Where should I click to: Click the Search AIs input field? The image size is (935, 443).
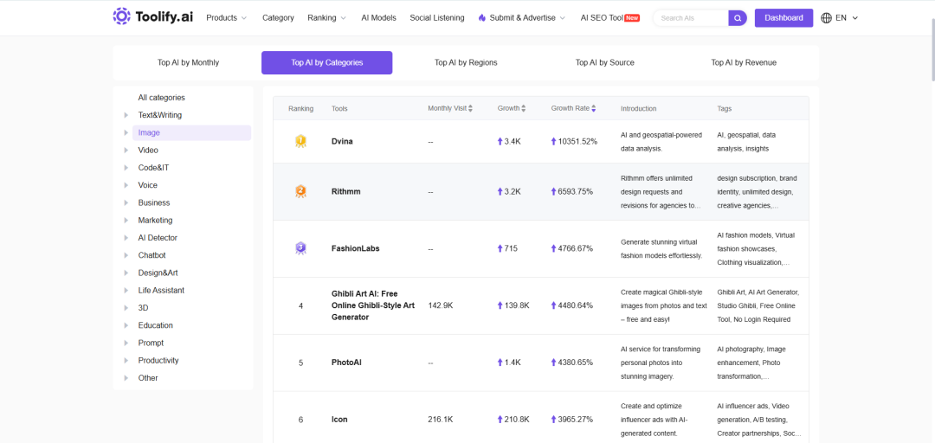tap(692, 18)
